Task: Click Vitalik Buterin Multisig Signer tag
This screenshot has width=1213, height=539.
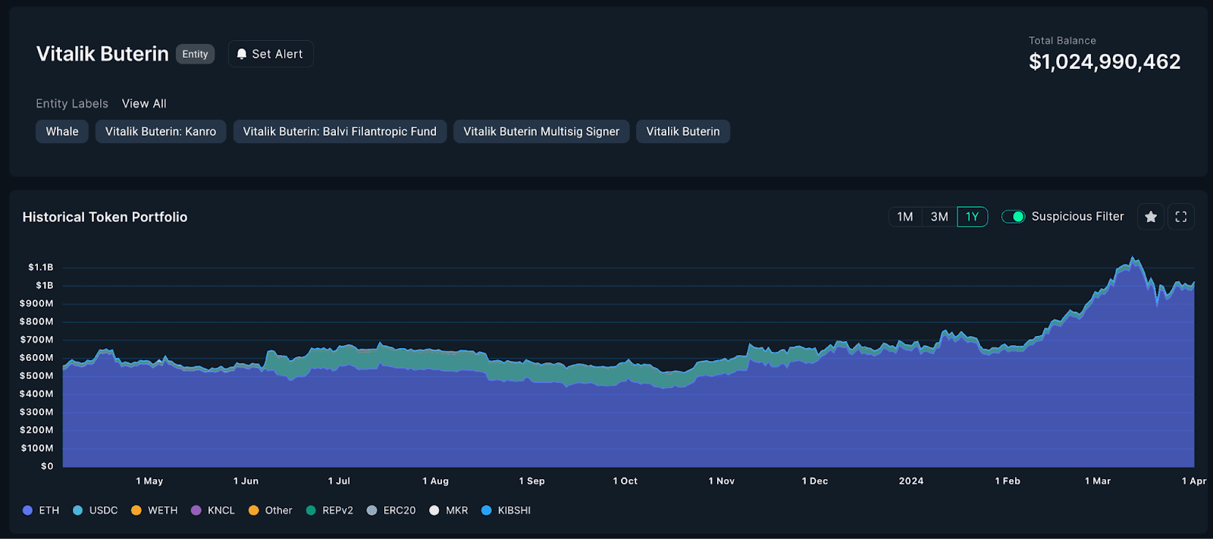Action: [541, 132]
